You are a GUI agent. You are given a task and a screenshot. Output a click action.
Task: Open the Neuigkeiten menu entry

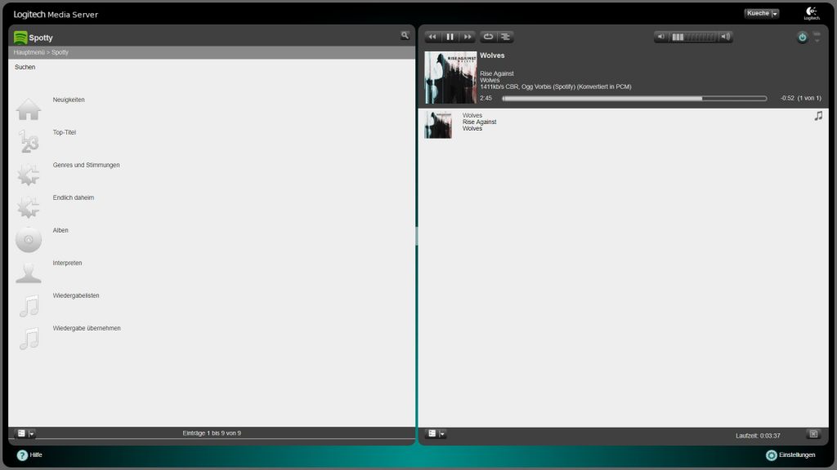tap(69, 100)
